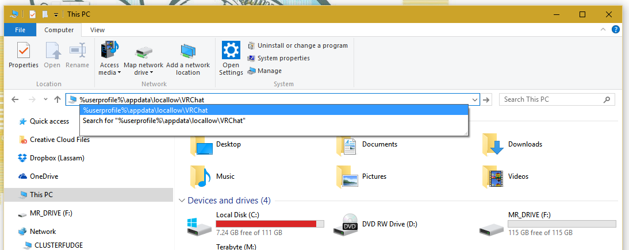The image size is (629, 250).
Task: Click the Local Disk (C:) usage bar
Action: pos(270,224)
